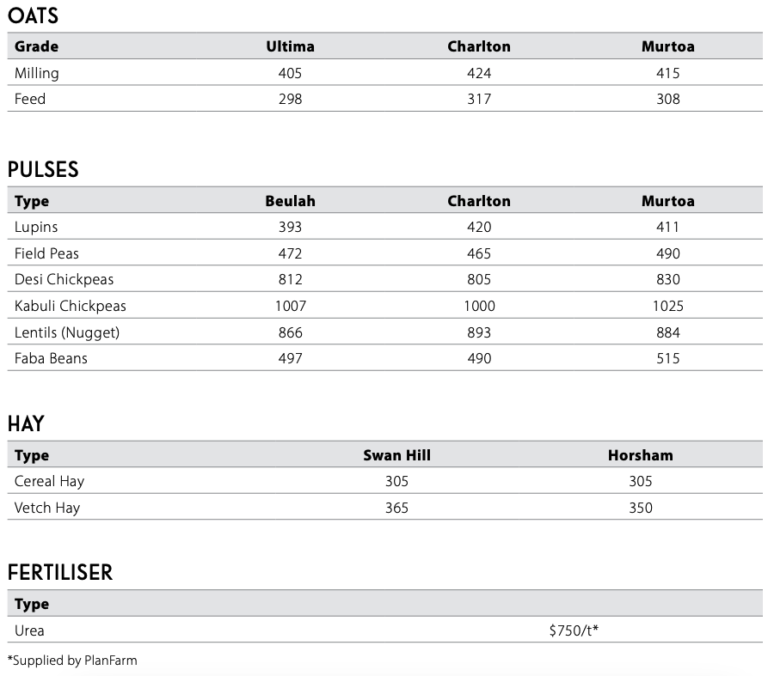The height and width of the screenshot is (676, 768).
Task: Select the Urea price $750/t
Action: pos(574,630)
